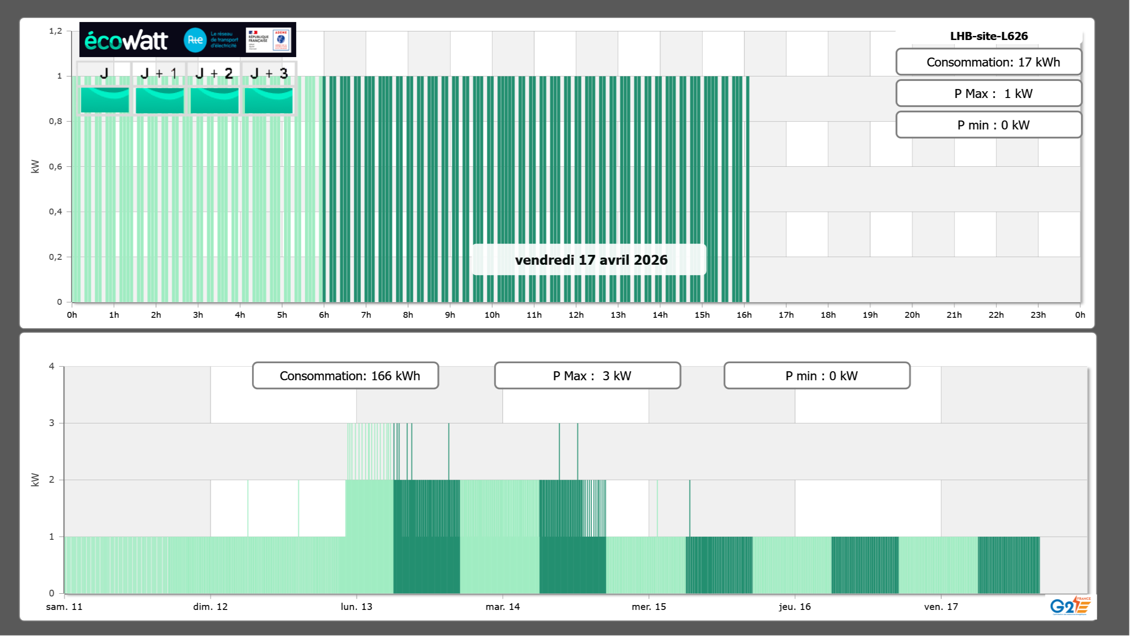
Task: Click the daily Consommation: 17 kWh box
Action: [988, 62]
